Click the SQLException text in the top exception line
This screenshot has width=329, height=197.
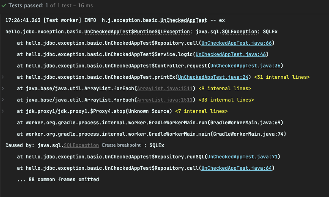pos(240,32)
